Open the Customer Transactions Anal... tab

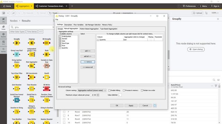coord(51,6)
